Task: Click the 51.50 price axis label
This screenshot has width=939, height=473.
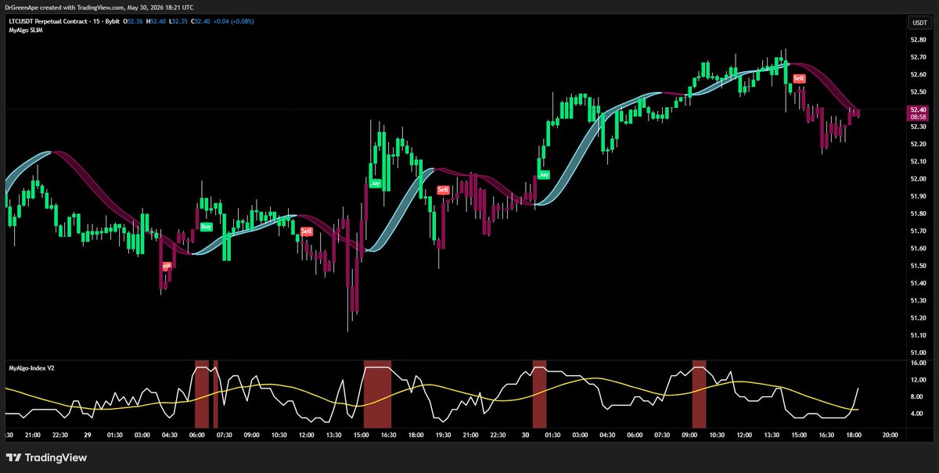Action: (x=919, y=266)
